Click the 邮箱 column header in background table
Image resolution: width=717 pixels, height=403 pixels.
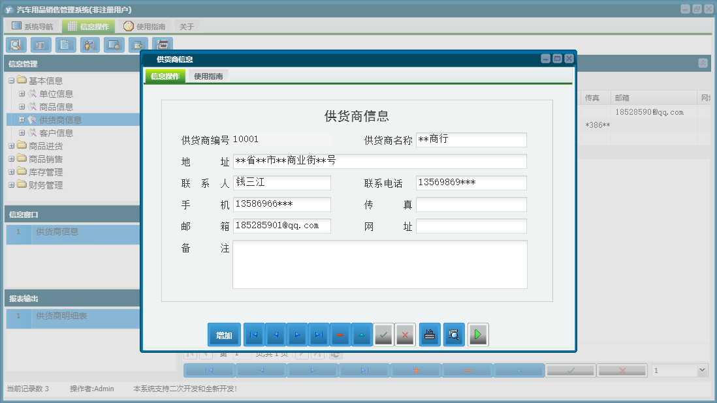(x=654, y=98)
